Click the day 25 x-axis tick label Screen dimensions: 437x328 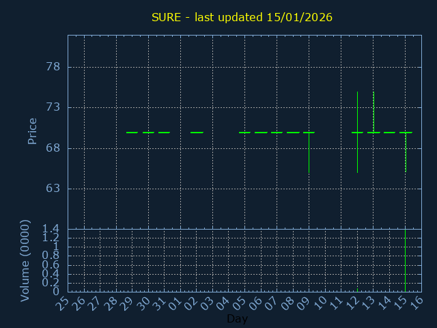(x=63, y=303)
